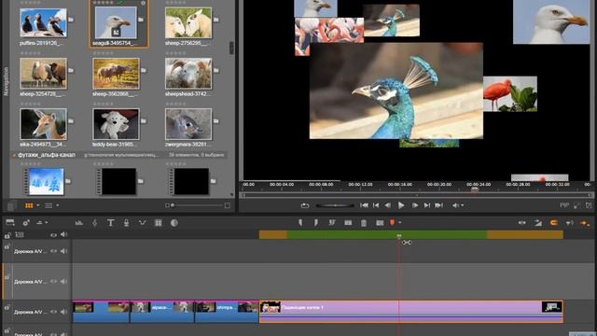
Task: Add a marker with the orange marker icon
Action: [392, 222]
